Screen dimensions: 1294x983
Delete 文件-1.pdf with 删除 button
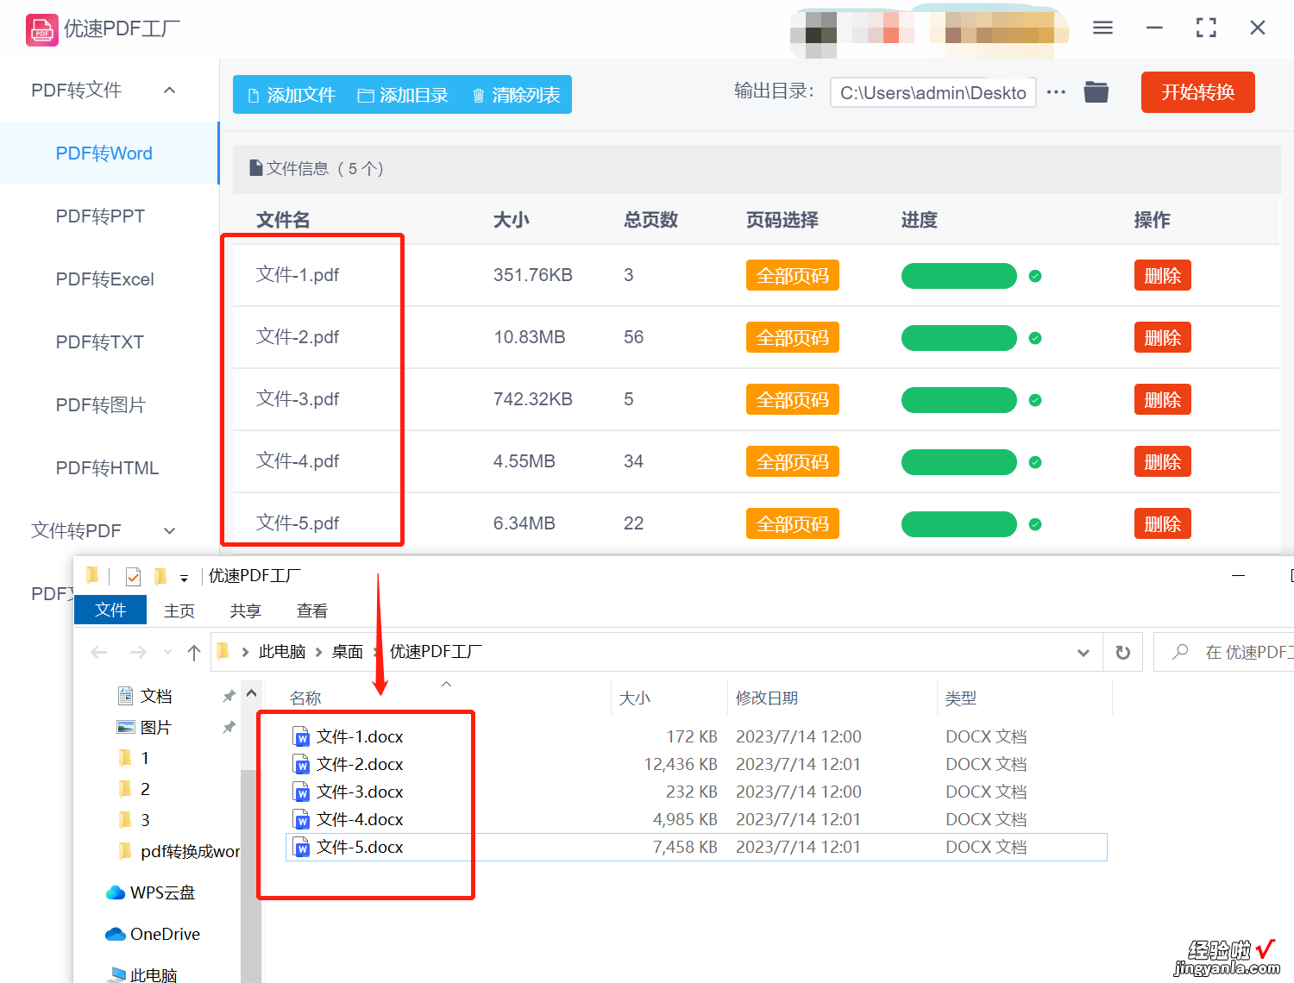pyautogui.click(x=1163, y=276)
